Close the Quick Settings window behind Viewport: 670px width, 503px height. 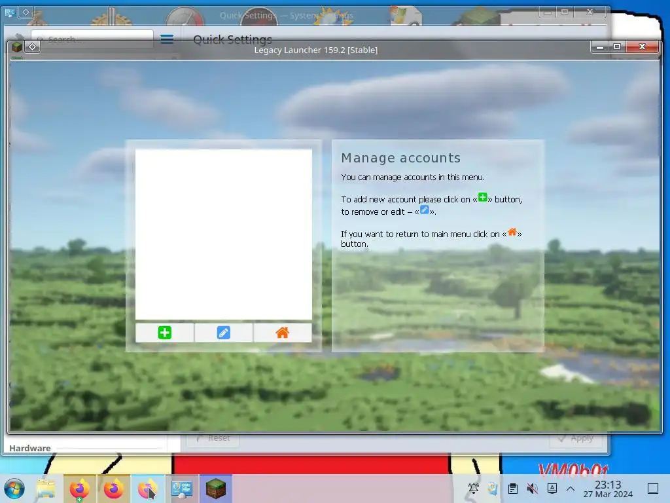click(x=590, y=12)
